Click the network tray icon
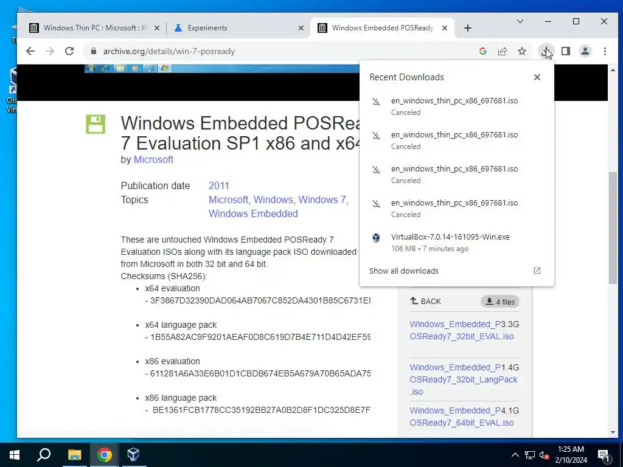623x467 pixels. (x=530, y=455)
